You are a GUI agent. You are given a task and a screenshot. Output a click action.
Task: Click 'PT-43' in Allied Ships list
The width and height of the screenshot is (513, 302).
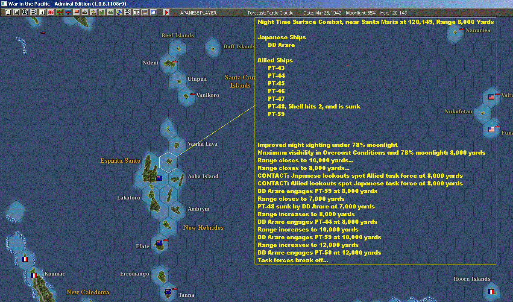coord(276,68)
